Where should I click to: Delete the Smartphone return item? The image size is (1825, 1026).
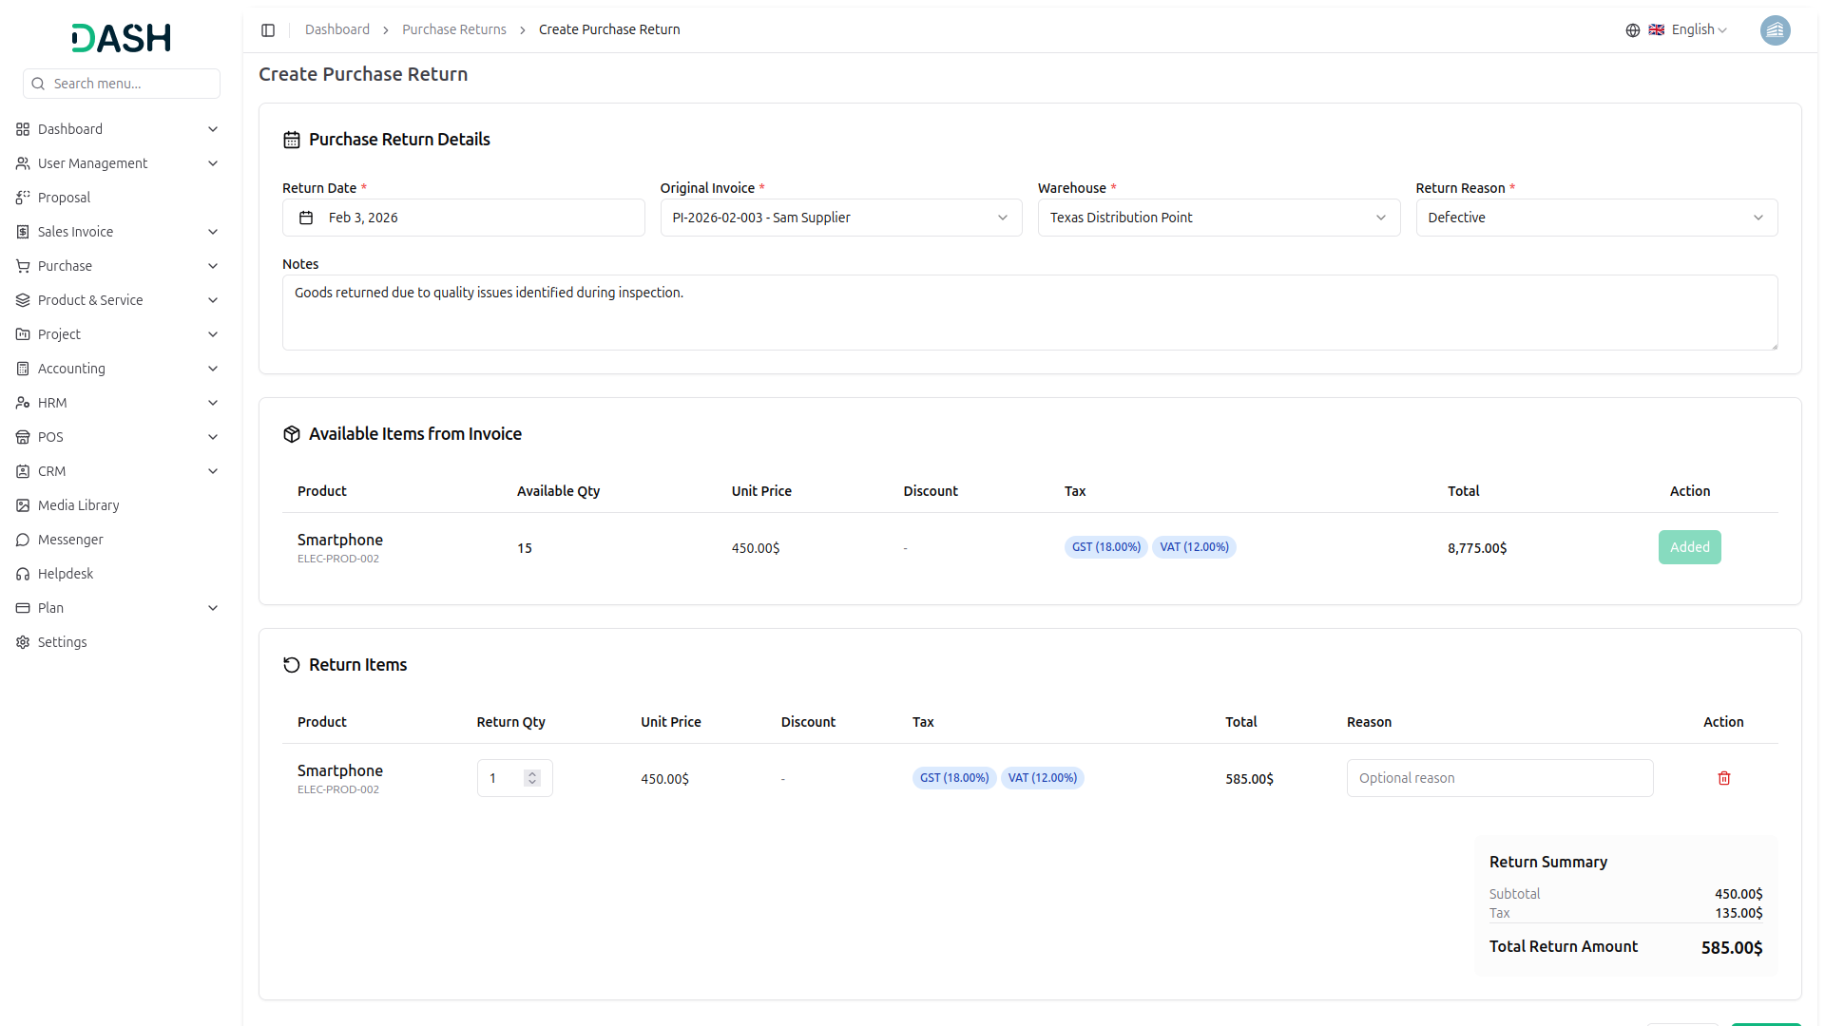(x=1723, y=778)
